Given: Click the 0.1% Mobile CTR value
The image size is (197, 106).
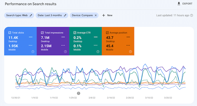Looking at the screenshot, I should (77, 46).
